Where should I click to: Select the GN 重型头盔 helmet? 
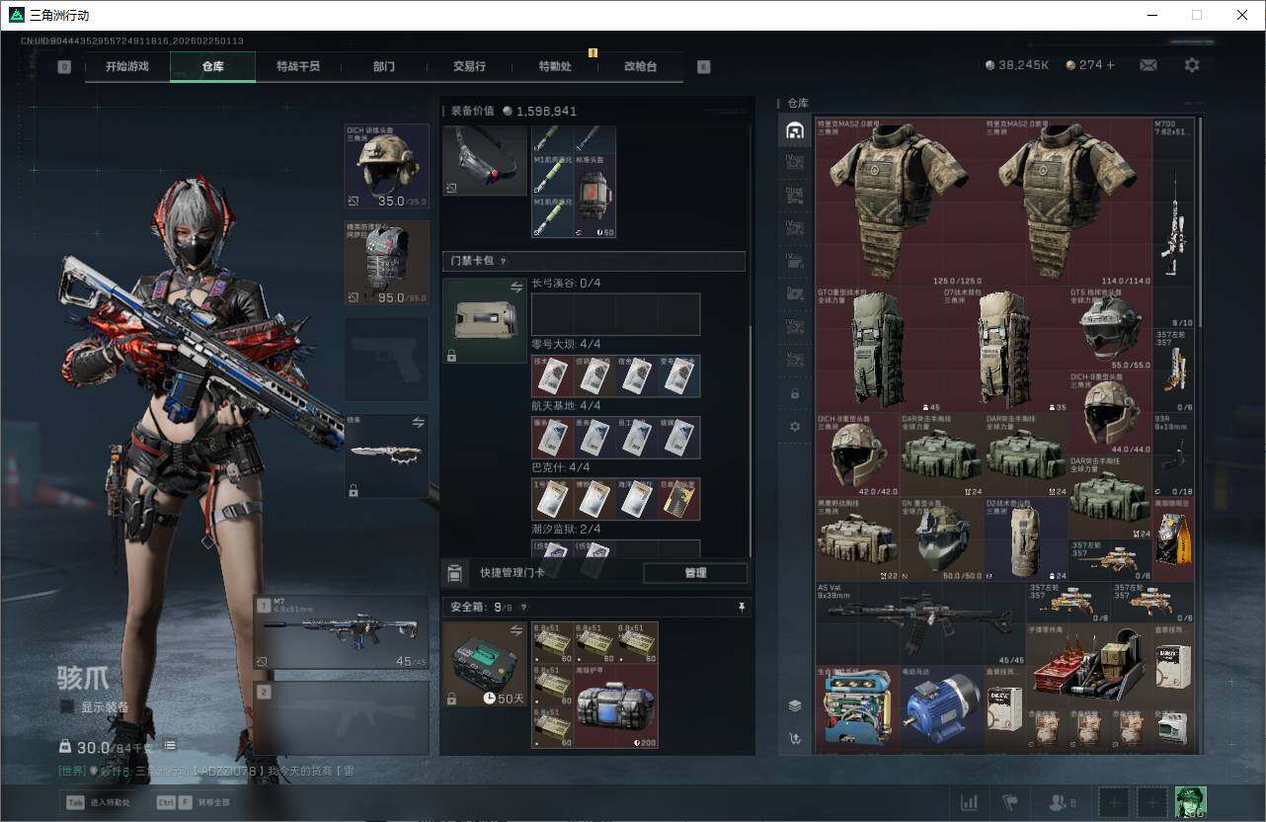pyautogui.click(x=942, y=539)
